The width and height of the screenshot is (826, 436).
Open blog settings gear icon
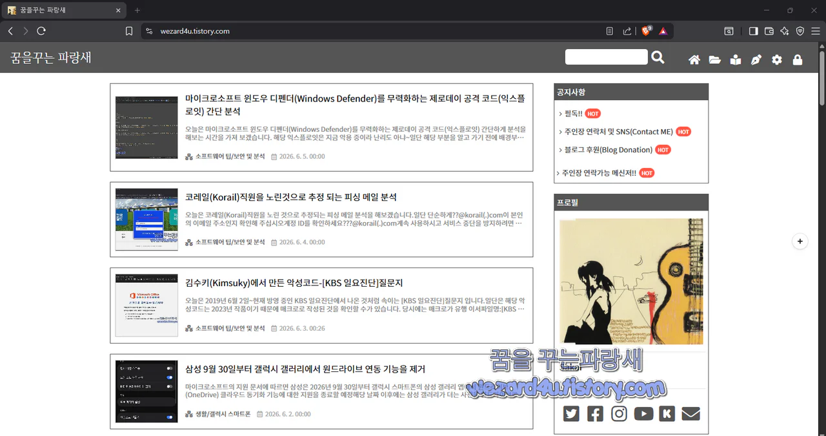(777, 59)
